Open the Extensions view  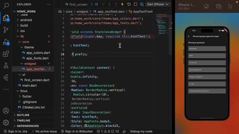pos(6,54)
